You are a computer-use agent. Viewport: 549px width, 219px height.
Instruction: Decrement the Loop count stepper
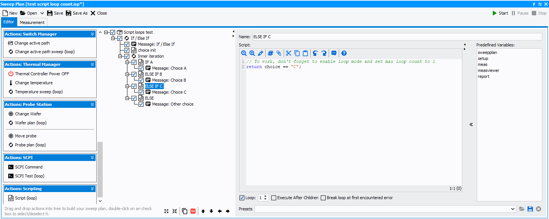tap(266, 199)
